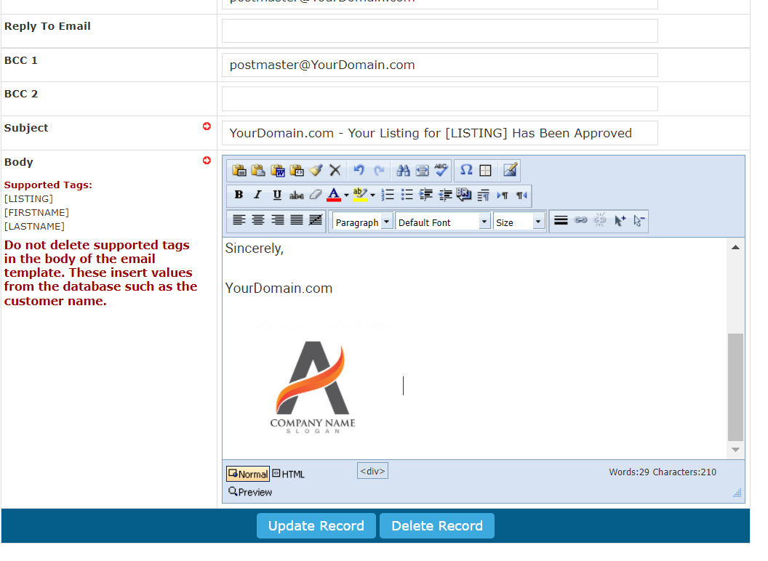Screen dimensions: 768x561
Task: Insert a hyperlink with the chain icon
Action: 580,220
